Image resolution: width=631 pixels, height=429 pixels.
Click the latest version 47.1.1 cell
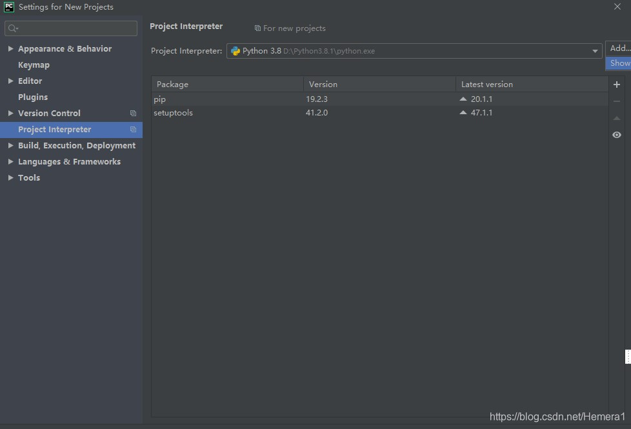(x=482, y=113)
